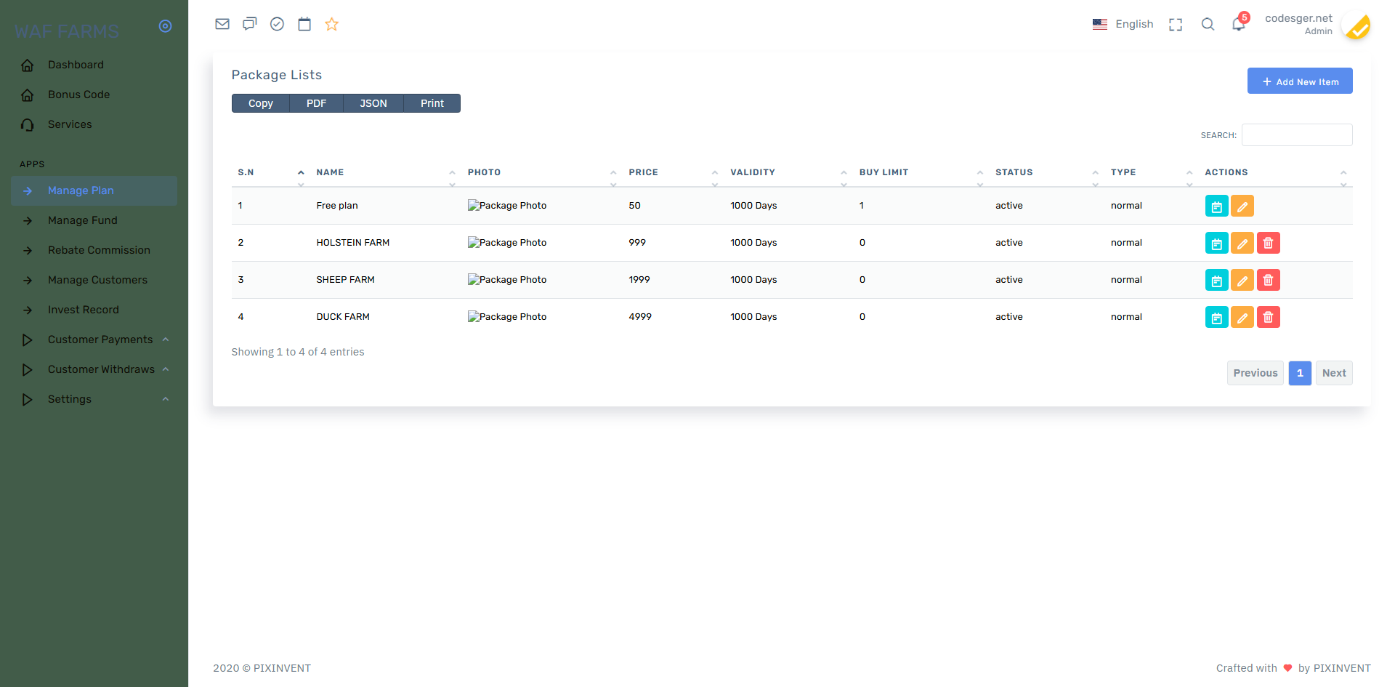Sort table by NAME column
Image resolution: width=1395 pixels, height=687 pixels.
(x=386, y=172)
